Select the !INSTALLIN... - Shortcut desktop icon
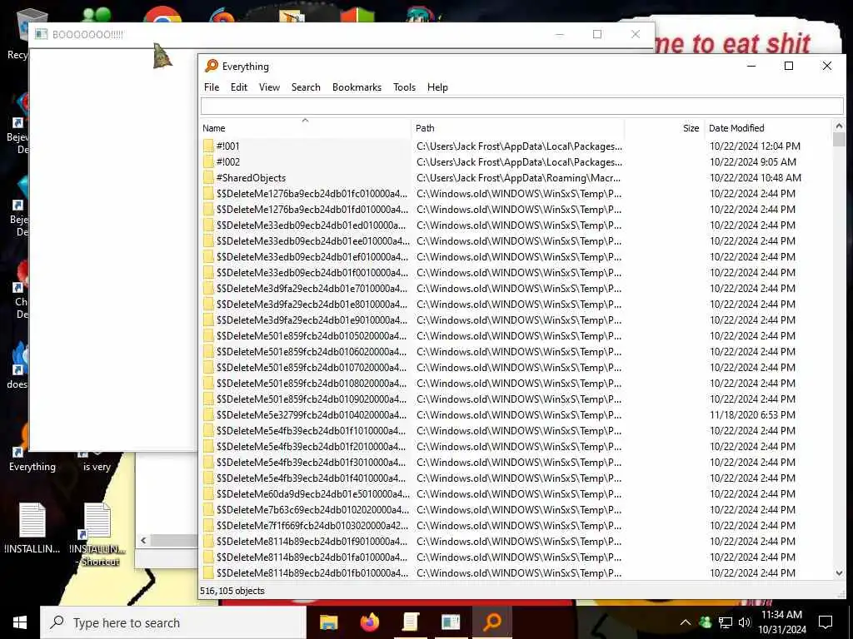This screenshot has height=639, width=853. (97, 534)
